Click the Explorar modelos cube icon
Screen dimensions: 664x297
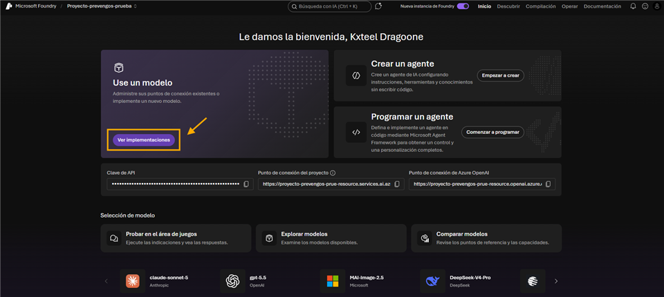269,238
